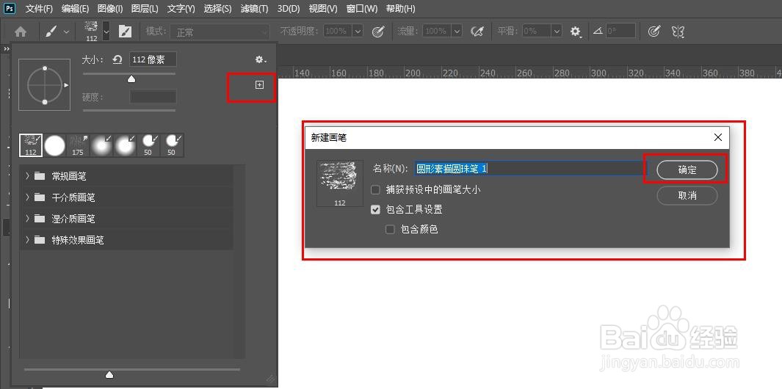Click the double-arrow expand toolbar icon
The image size is (782, 389).
pyautogui.click(x=7, y=49)
